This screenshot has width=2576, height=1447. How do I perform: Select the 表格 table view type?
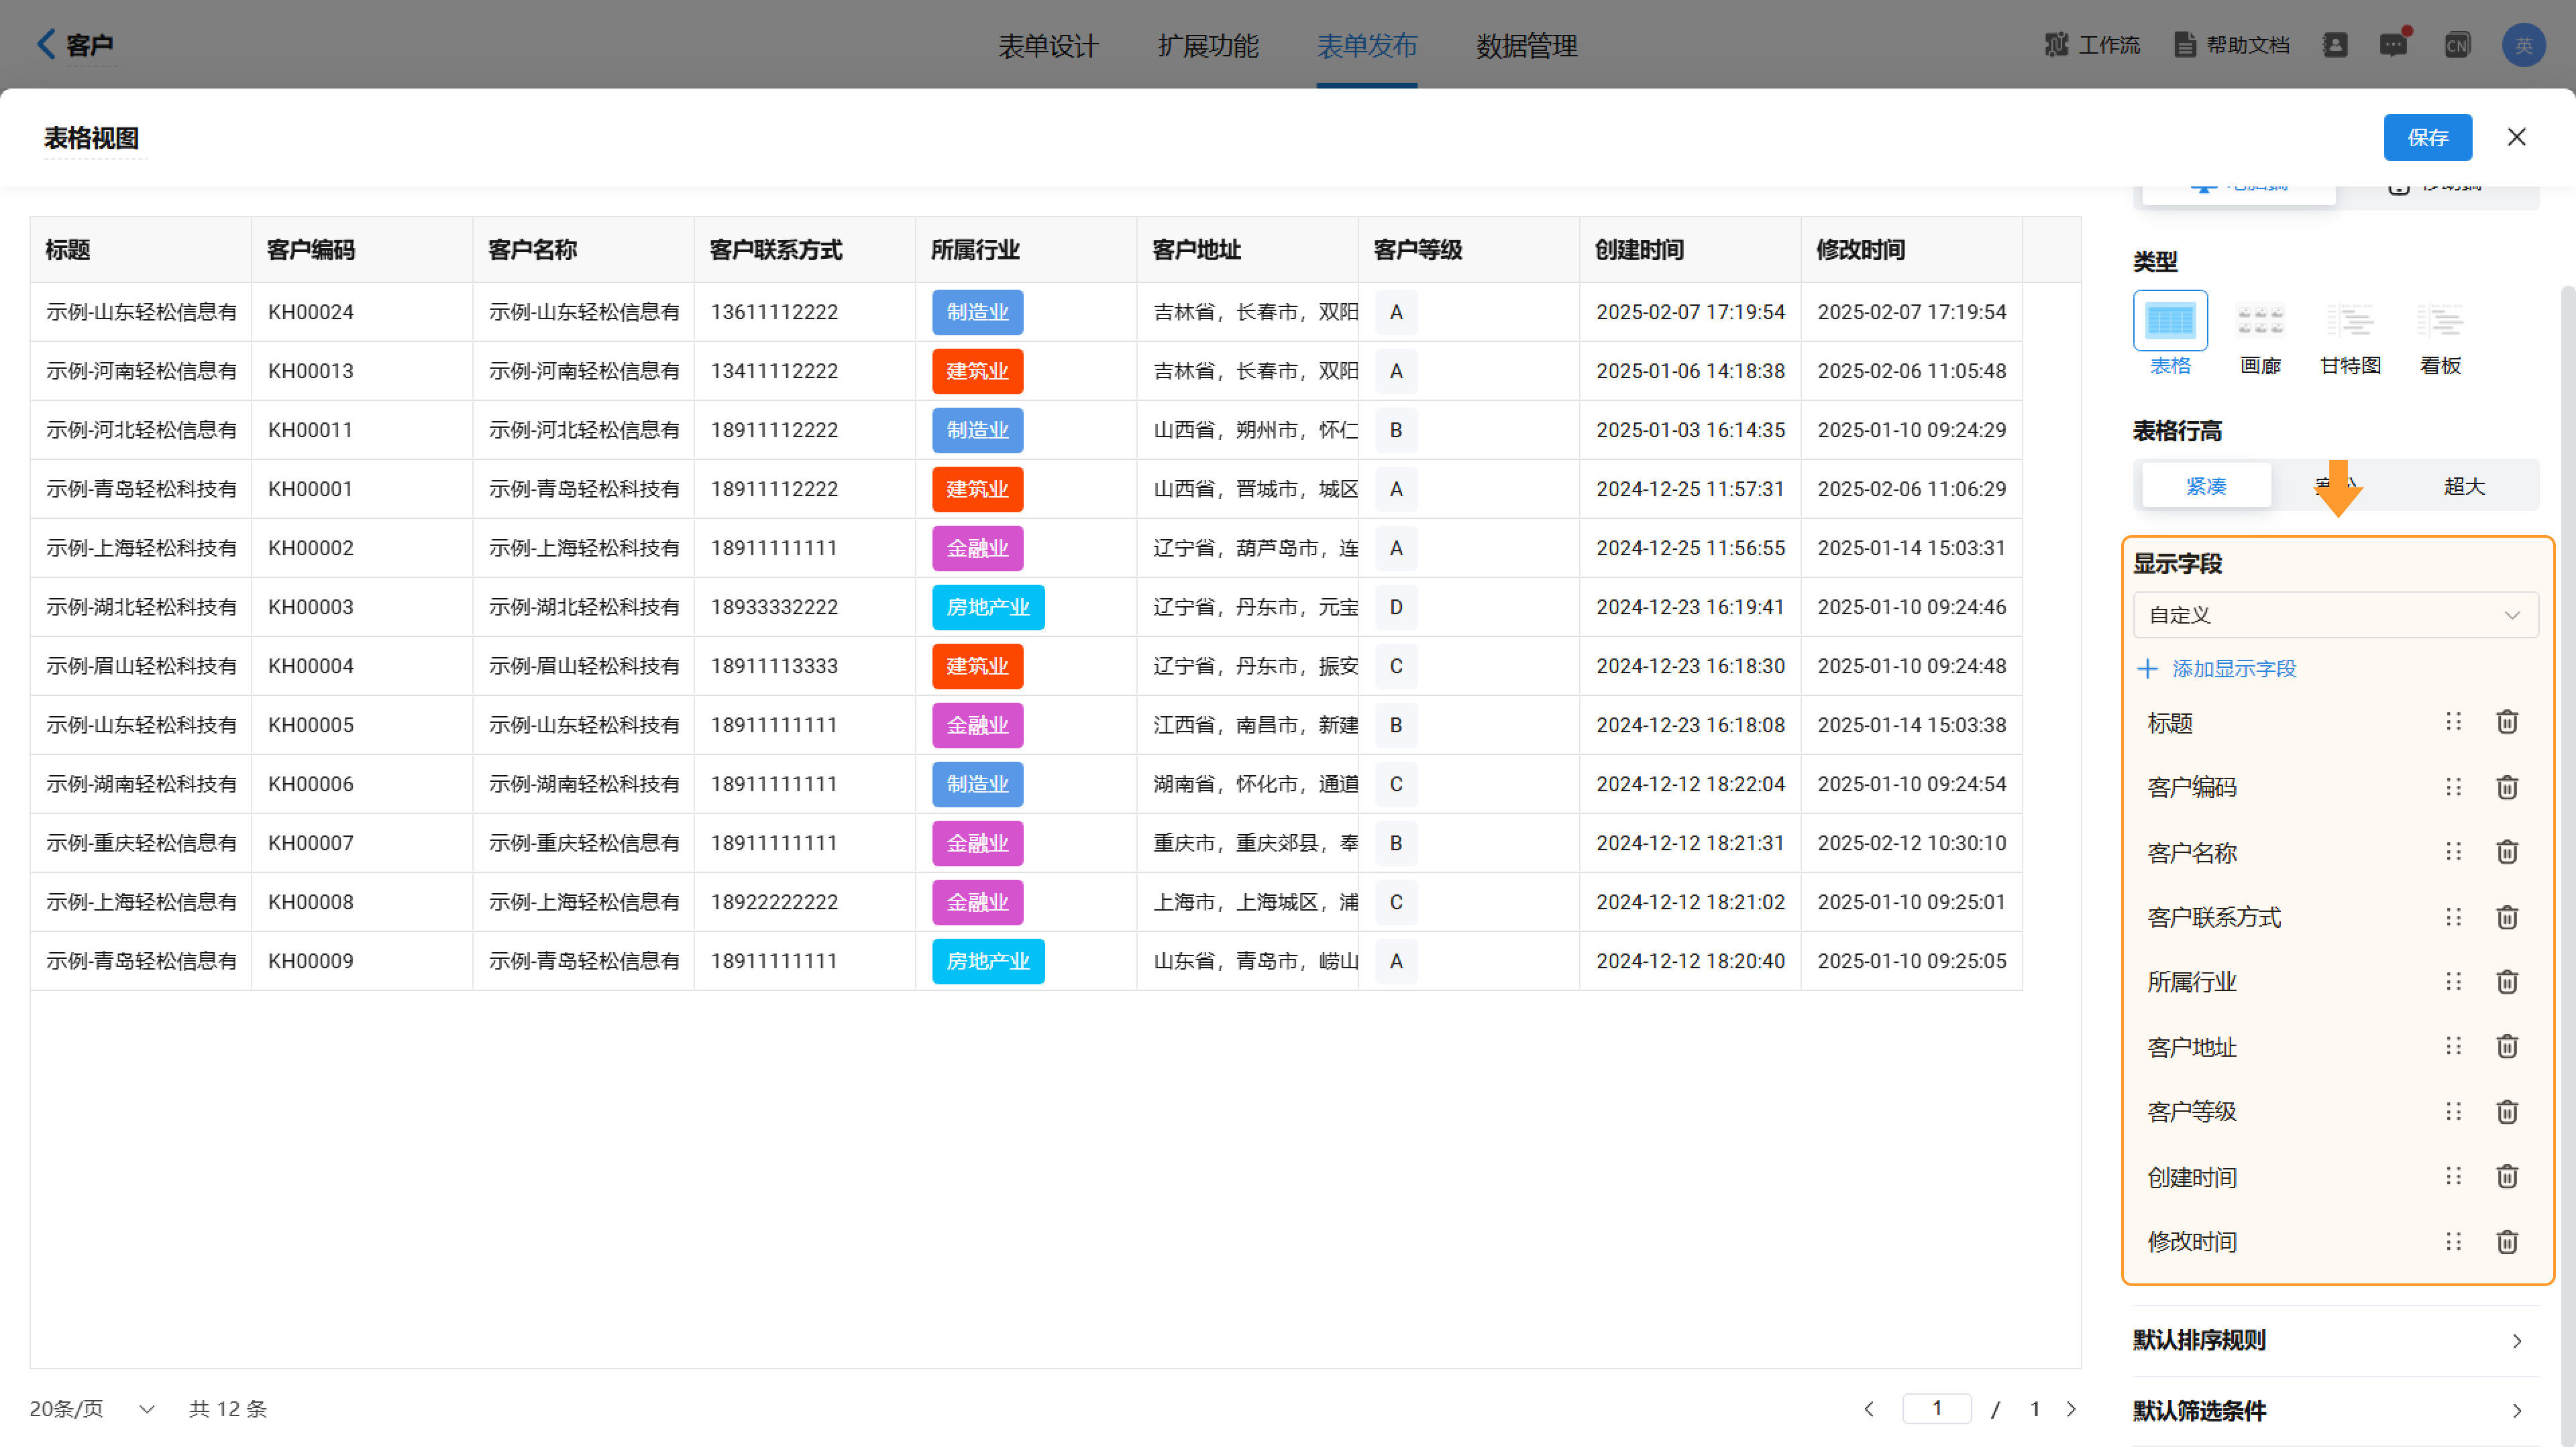[x=2170, y=334]
